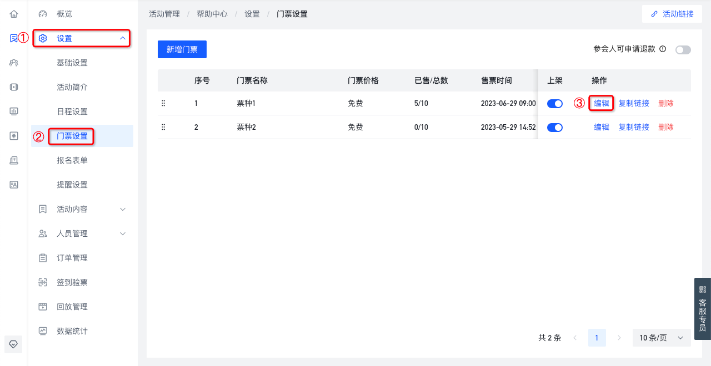Click 复制链接 for 票种2
The height and width of the screenshot is (366, 711).
point(634,127)
